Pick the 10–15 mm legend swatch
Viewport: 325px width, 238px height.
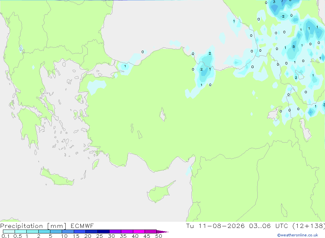[68, 232]
